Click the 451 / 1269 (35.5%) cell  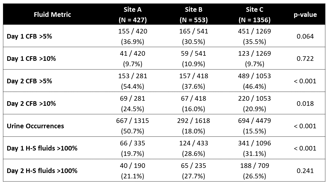[254, 36]
